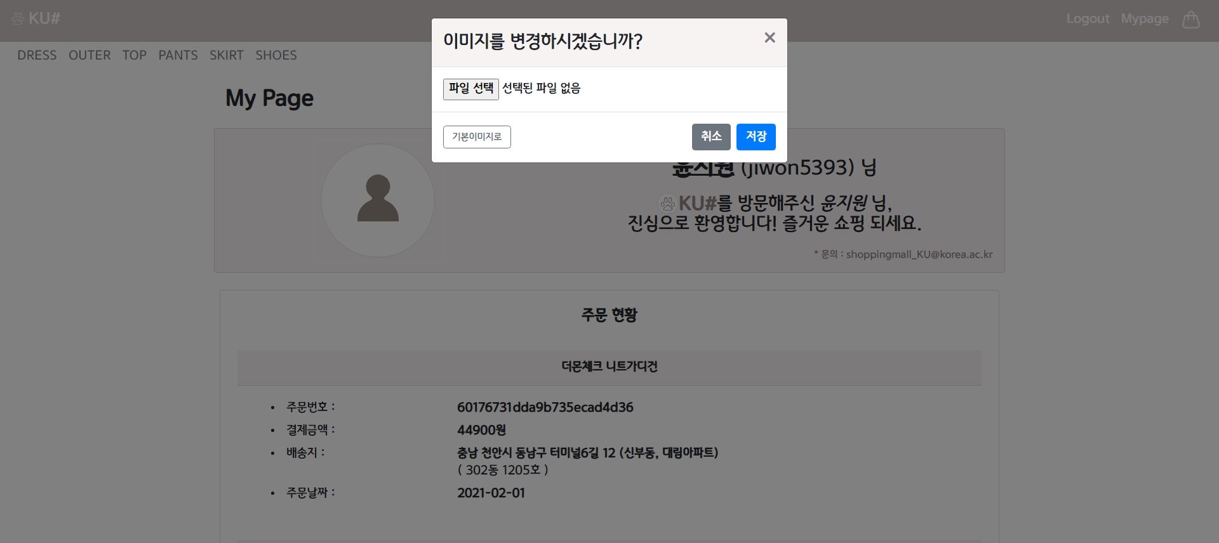Click the default profile avatar picture
The width and height of the screenshot is (1219, 543).
point(378,200)
